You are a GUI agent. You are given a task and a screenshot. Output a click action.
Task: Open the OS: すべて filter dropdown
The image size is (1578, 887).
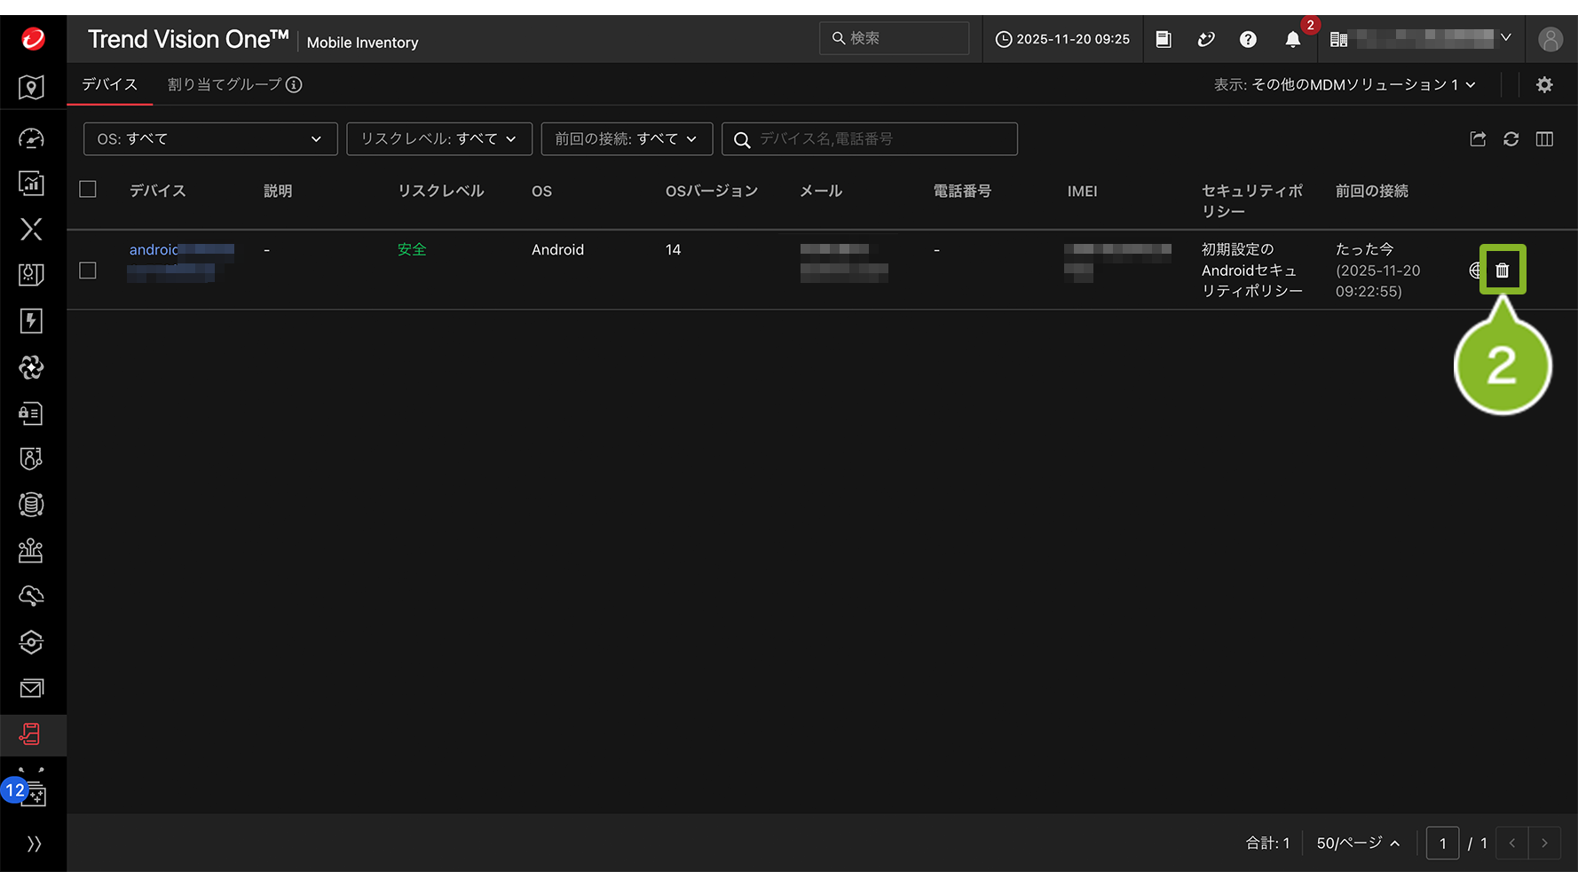[210, 139]
